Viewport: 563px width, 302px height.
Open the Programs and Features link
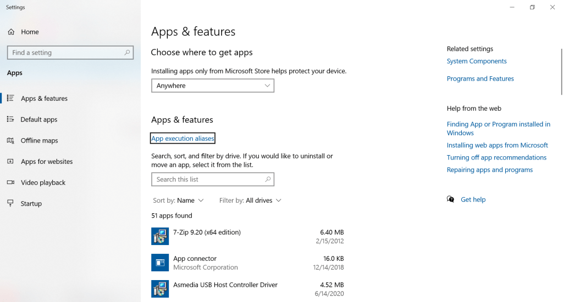480,79
